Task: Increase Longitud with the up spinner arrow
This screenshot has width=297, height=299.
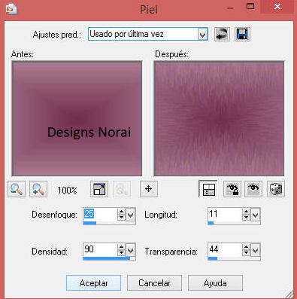Action: pyautogui.click(x=246, y=212)
